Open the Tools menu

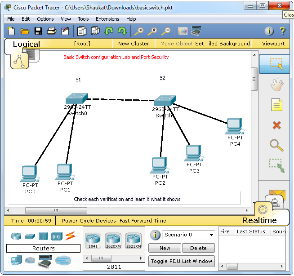(x=83, y=19)
